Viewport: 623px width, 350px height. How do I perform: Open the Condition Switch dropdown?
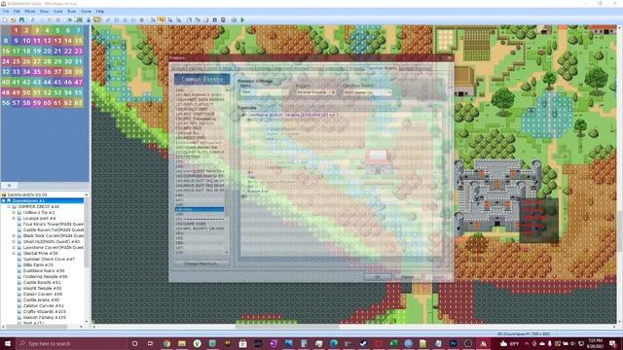(x=367, y=92)
